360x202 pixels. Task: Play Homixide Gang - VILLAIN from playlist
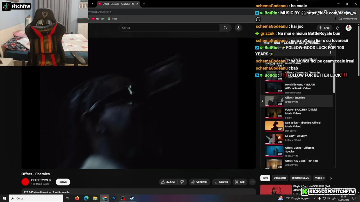(296, 88)
